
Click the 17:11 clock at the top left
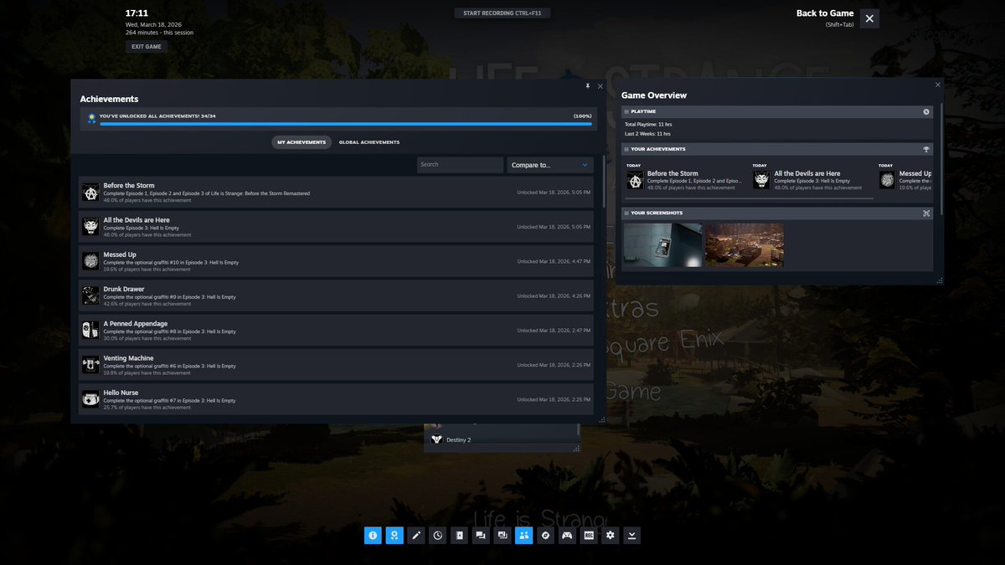point(137,13)
